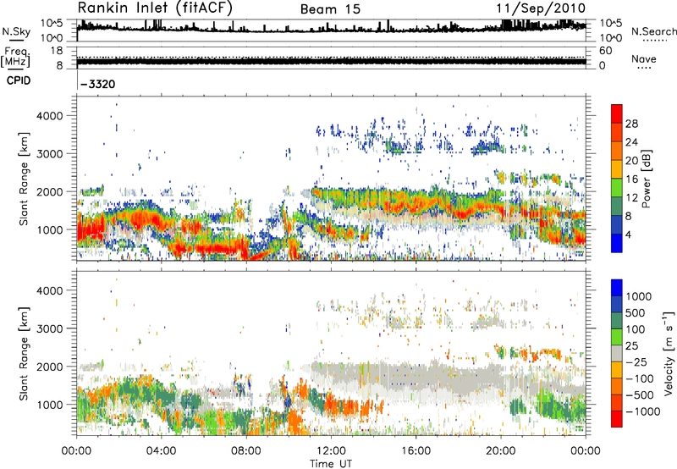
Task: Click the 'N.Search' legend label
Action: pos(654,31)
